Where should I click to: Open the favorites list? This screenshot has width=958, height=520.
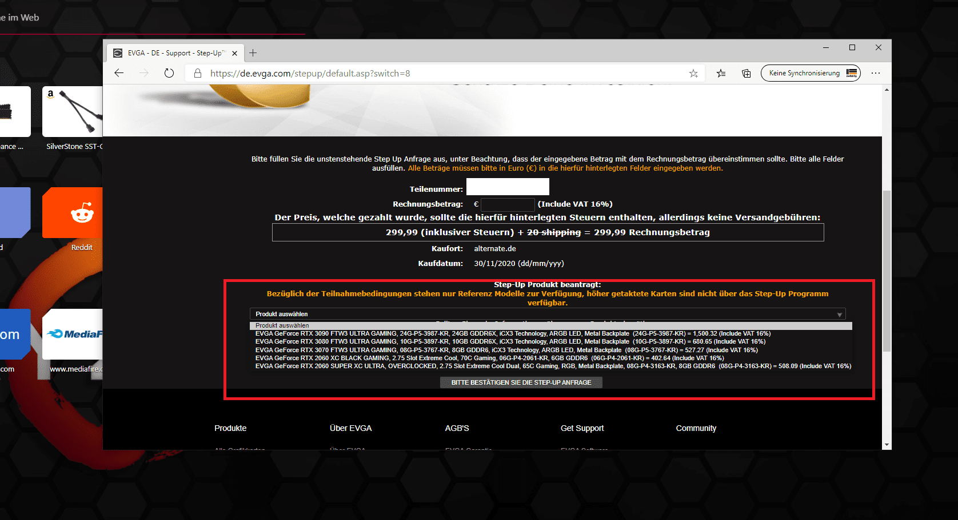[721, 73]
